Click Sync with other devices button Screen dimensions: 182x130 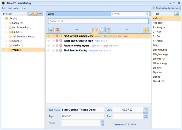(166, 8)
